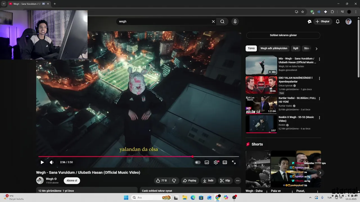This screenshot has height=202, width=360.
Task: Open more actions under the video
Action: click(238, 181)
